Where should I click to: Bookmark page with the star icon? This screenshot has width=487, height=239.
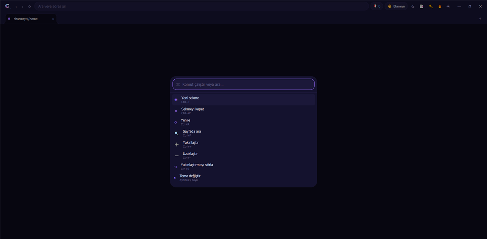pos(413,6)
